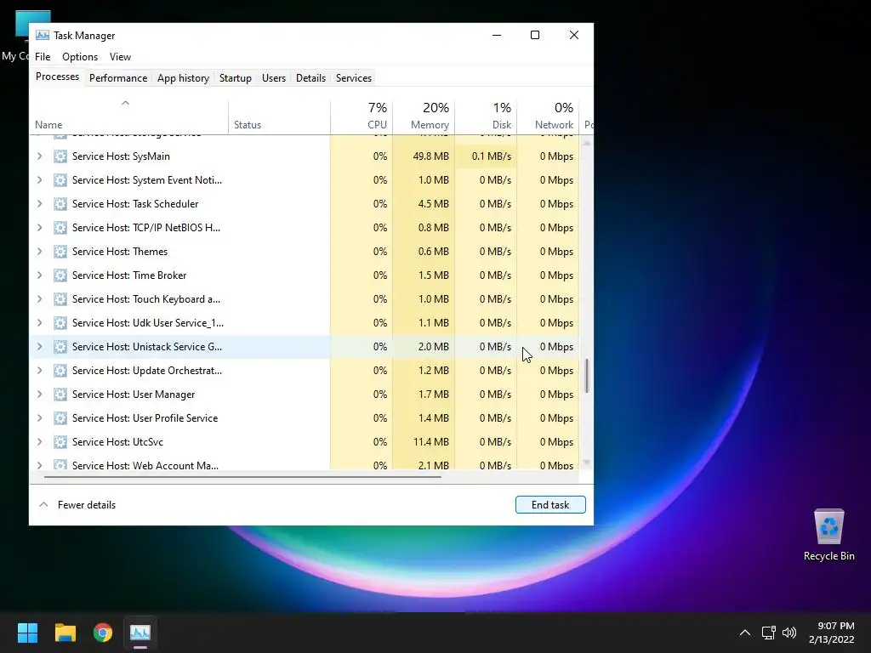Click the System Event Noti... gear icon

click(x=60, y=180)
